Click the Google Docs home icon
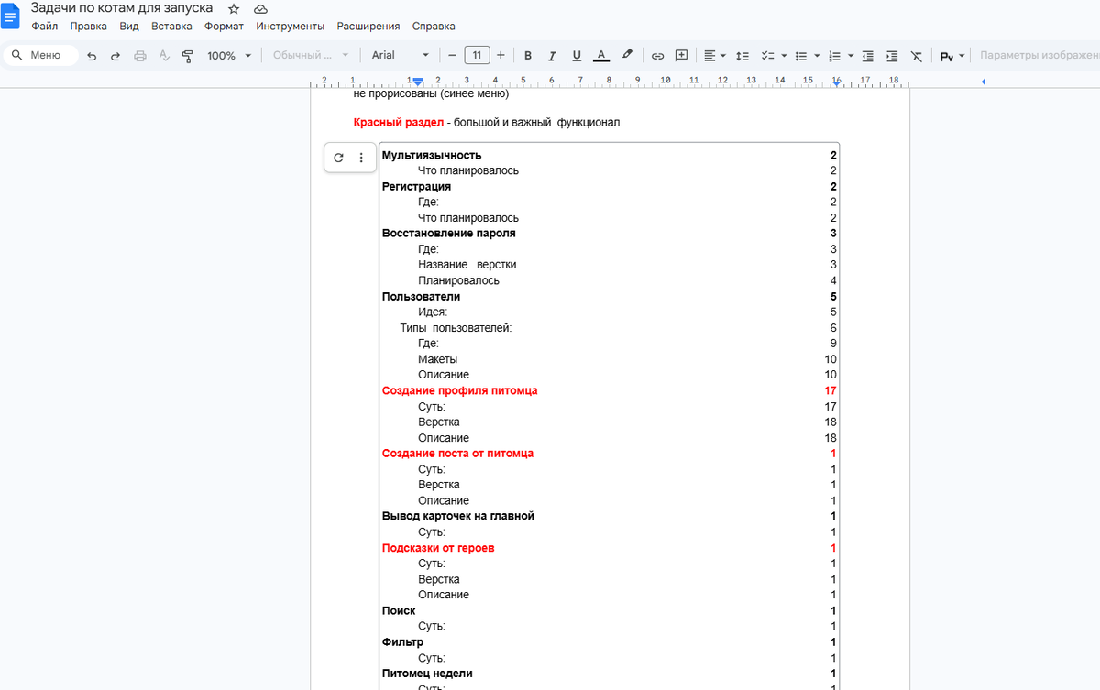This screenshot has width=1100, height=690. click(x=10, y=16)
